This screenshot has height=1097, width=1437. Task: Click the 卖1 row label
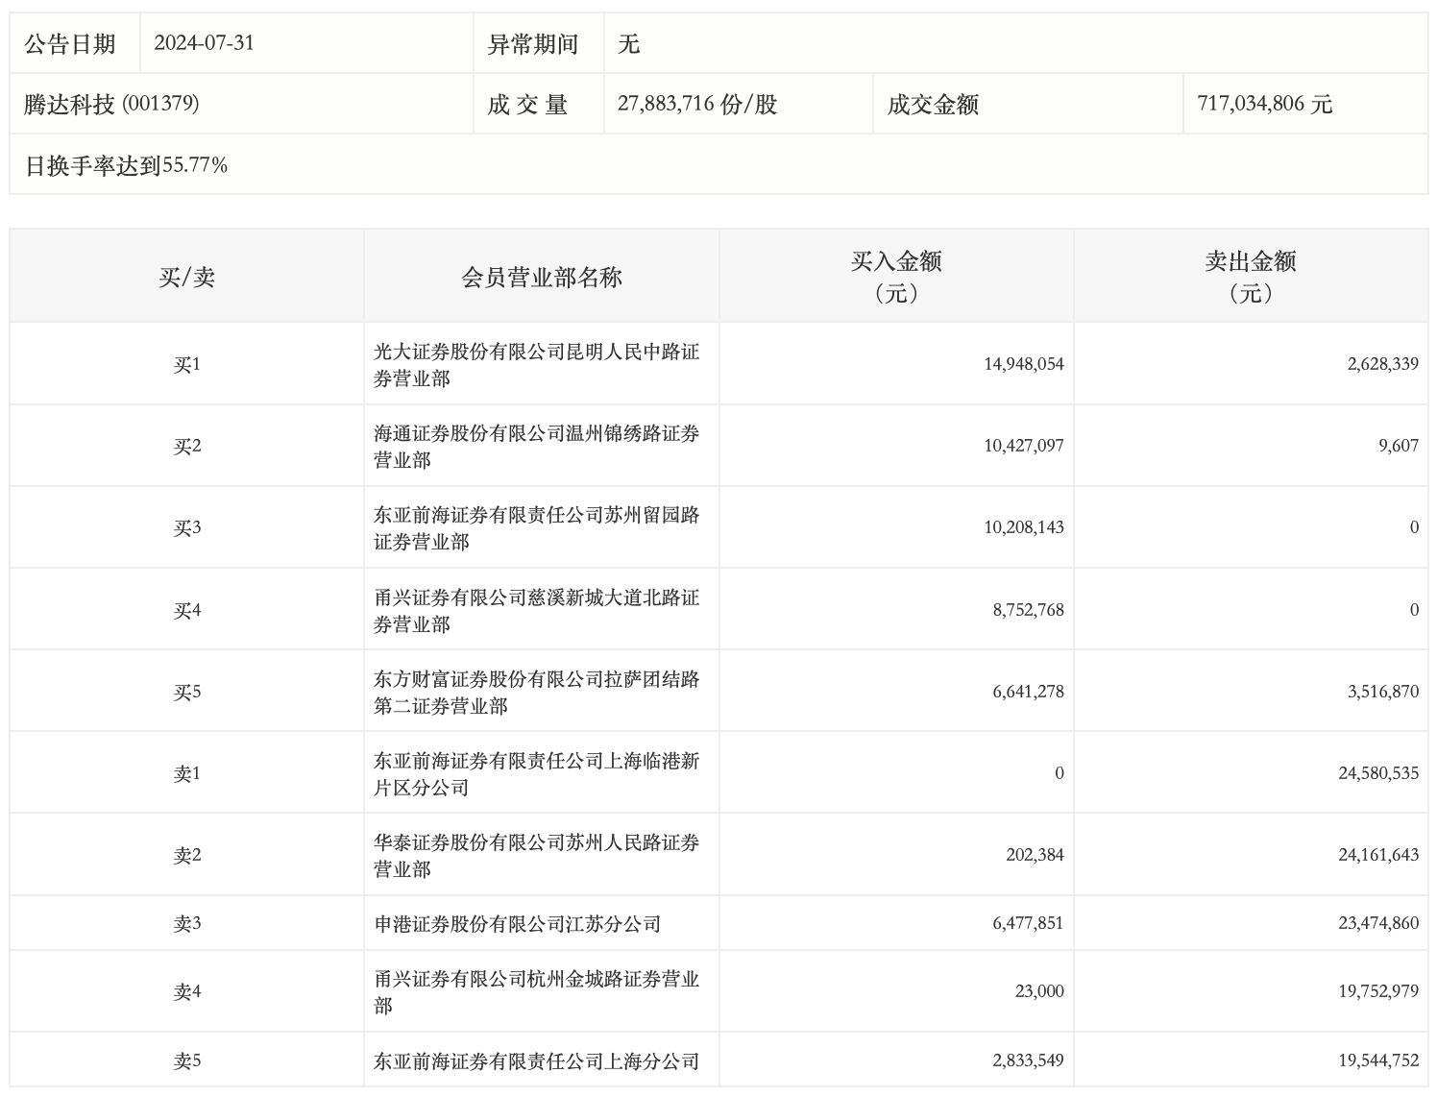(186, 771)
